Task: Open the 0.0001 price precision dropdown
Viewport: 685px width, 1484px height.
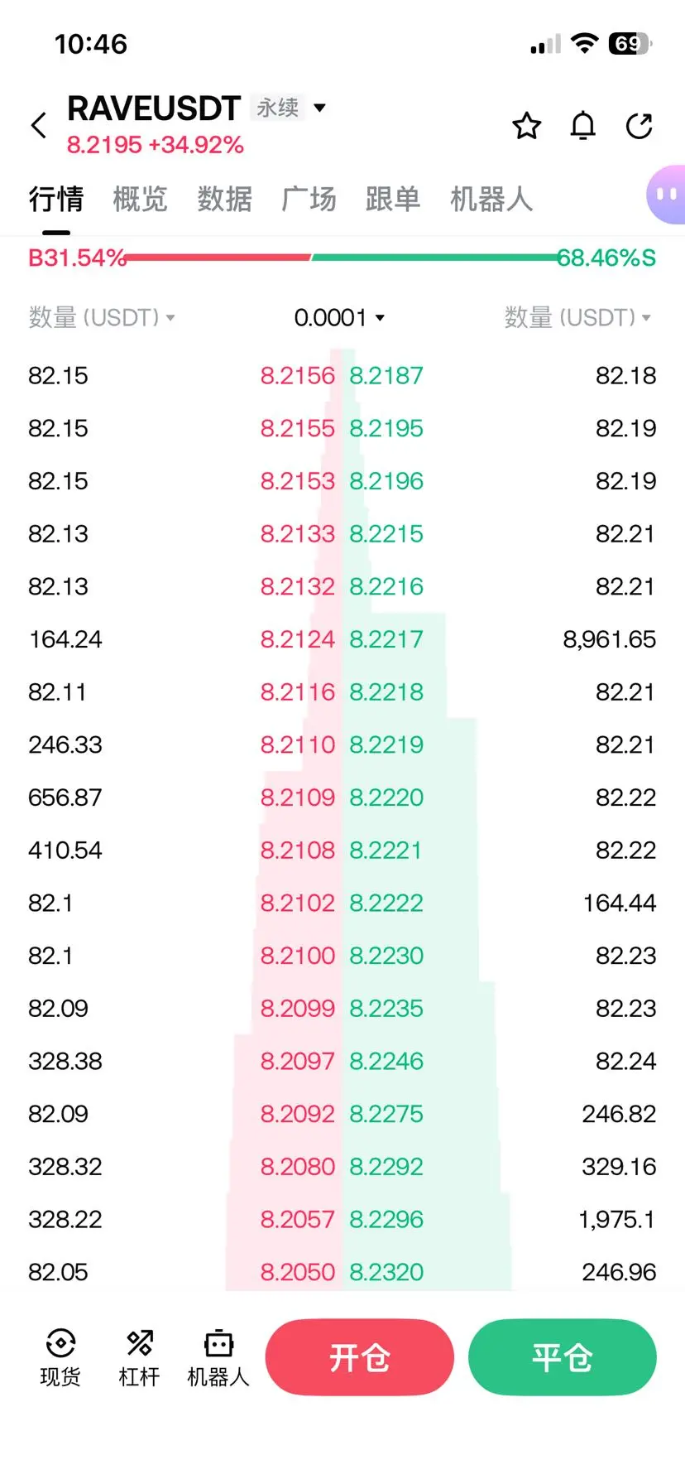Action: click(x=339, y=317)
